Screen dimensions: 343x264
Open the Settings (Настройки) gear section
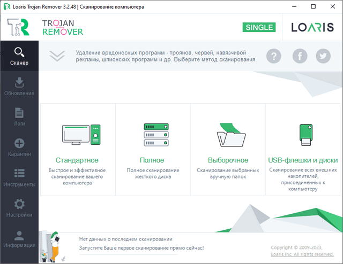19,208
